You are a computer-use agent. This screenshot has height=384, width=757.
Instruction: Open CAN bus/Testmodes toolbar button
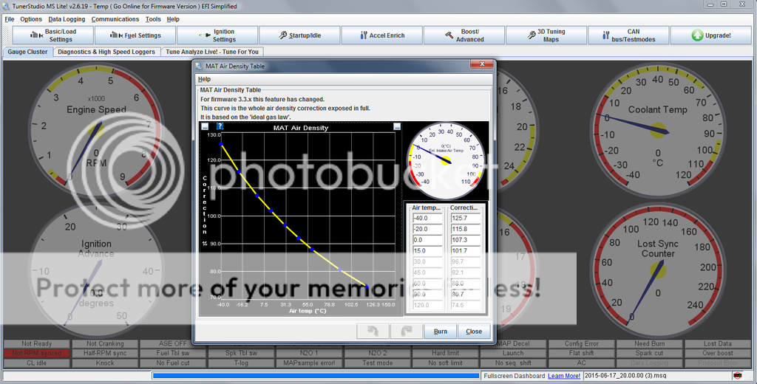click(628, 35)
